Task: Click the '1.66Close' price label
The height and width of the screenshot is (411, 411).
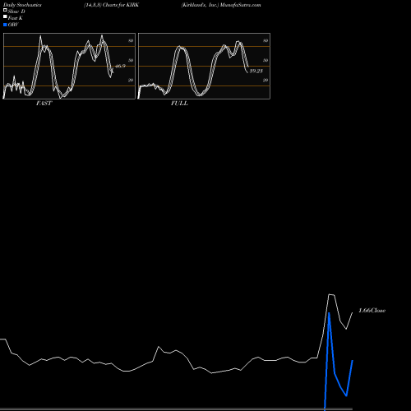Action: [372, 311]
